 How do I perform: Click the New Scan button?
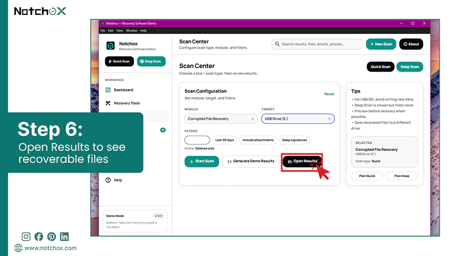coord(381,44)
